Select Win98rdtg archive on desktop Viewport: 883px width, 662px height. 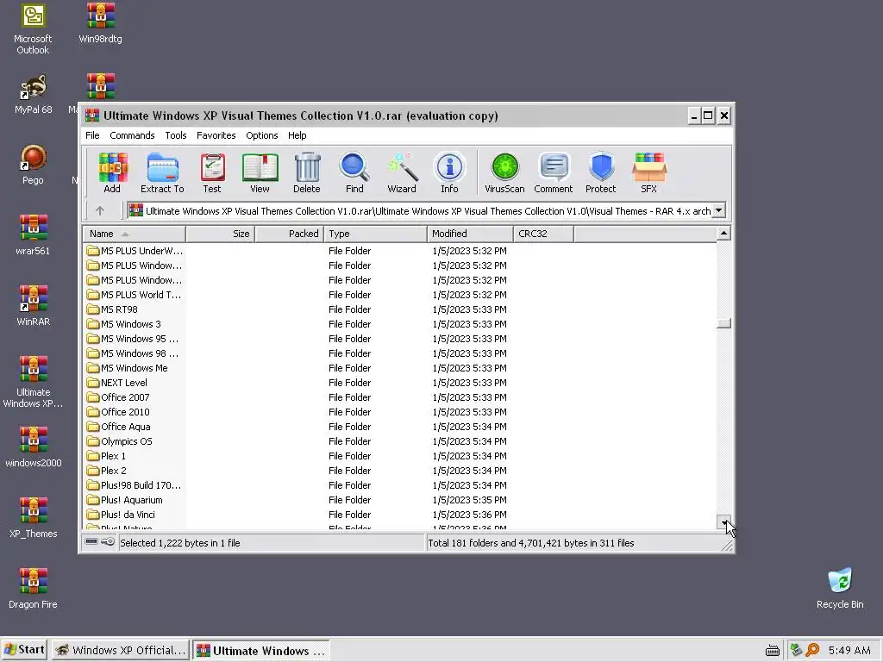coord(100,24)
